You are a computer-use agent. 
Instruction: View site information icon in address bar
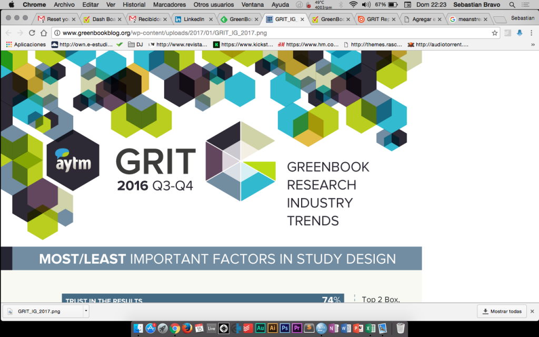[x=57, y=33]
